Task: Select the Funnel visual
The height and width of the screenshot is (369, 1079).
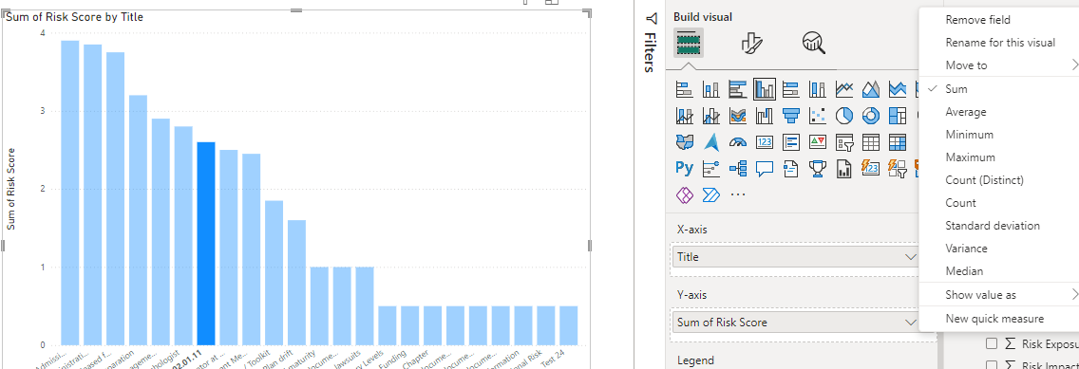Action: (x=790, y=116)
